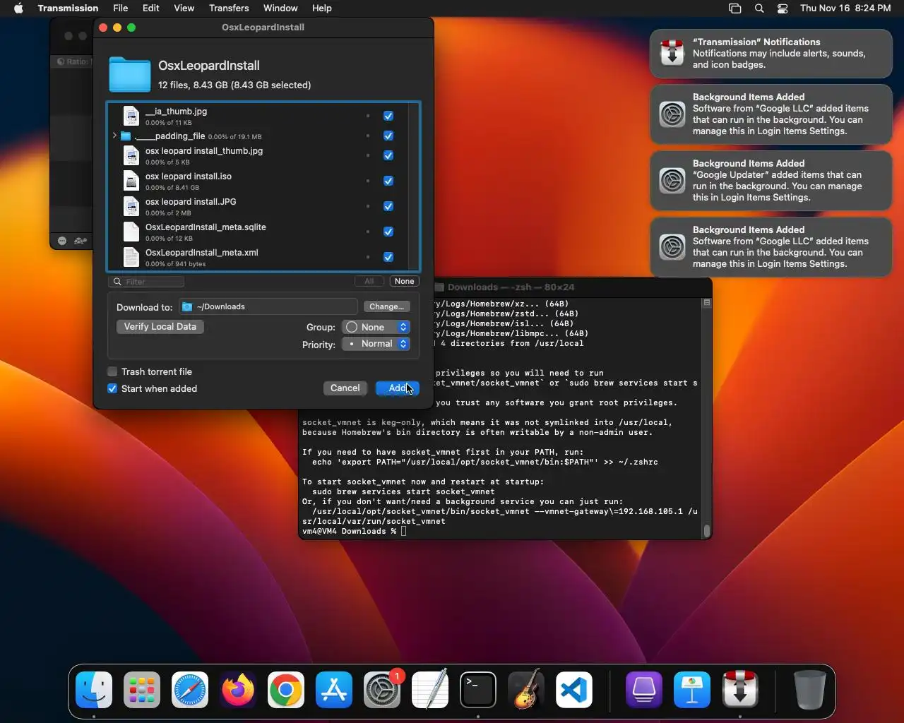Click the turtle speed limit icon in Transmission window
This screenshot has width=904, height=723.
tap(81, 241)
